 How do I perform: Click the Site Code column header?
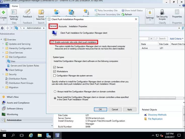[x=164, y=44]
